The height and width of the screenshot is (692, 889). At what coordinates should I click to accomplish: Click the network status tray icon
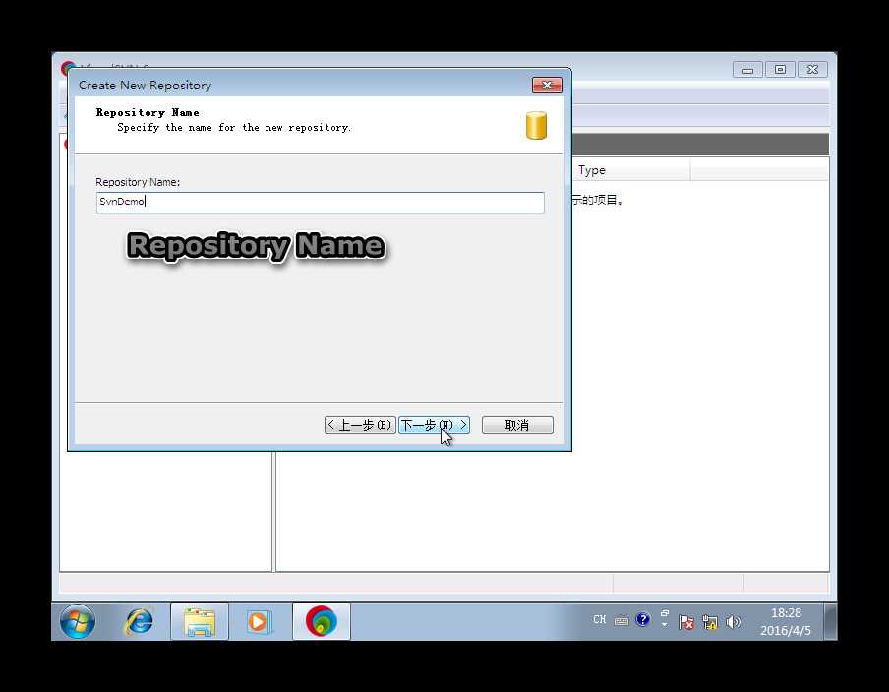710,622
